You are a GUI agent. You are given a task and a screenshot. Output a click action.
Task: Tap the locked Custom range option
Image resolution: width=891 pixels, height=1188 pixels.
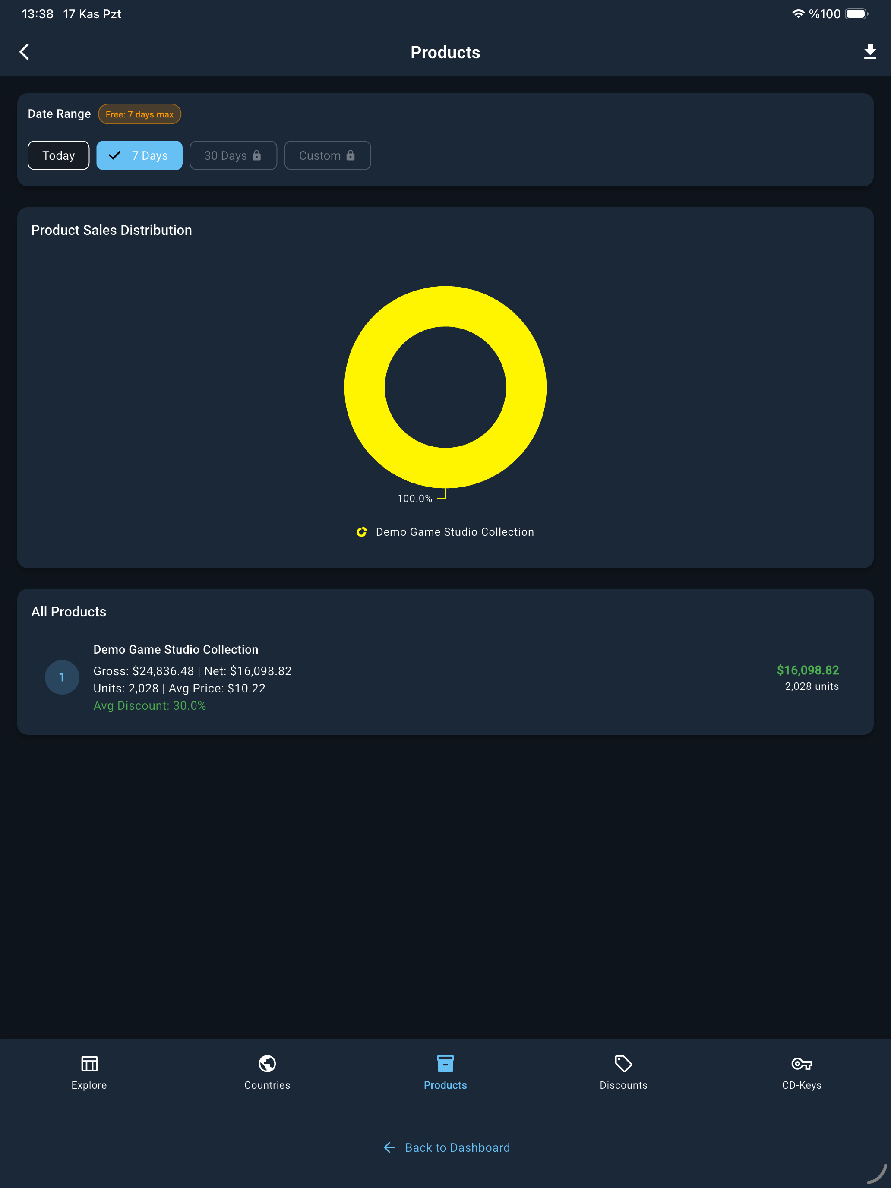tap(327, 156)
